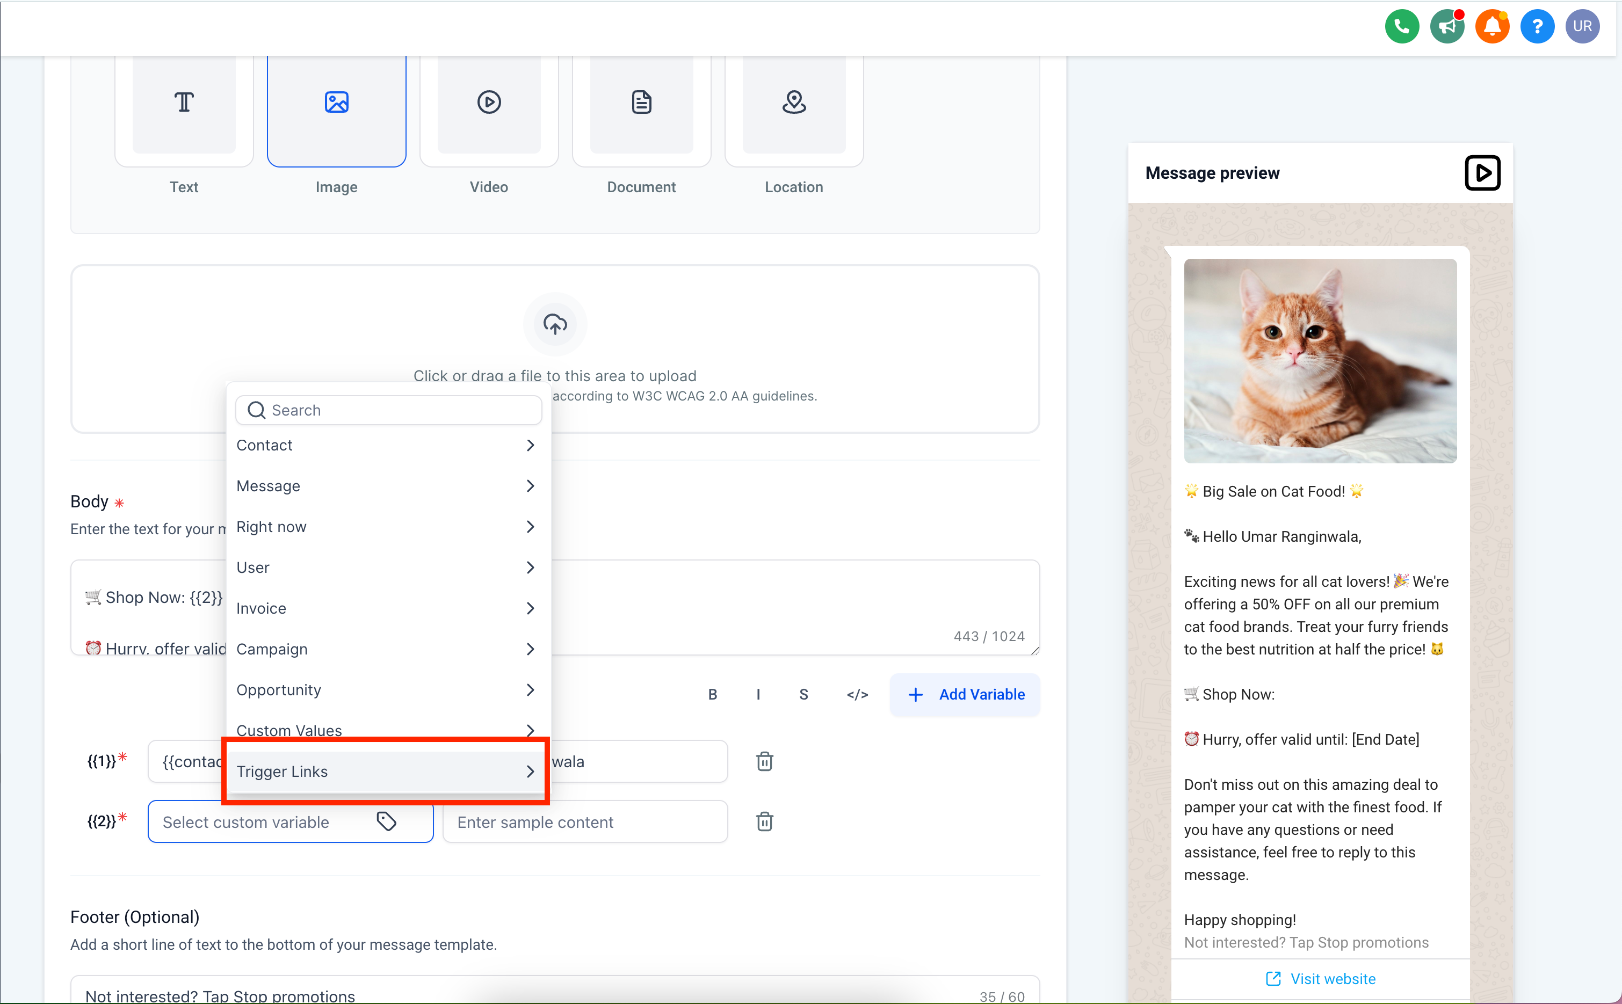Click the Italic formatting button in body editor

click(757, 694)
